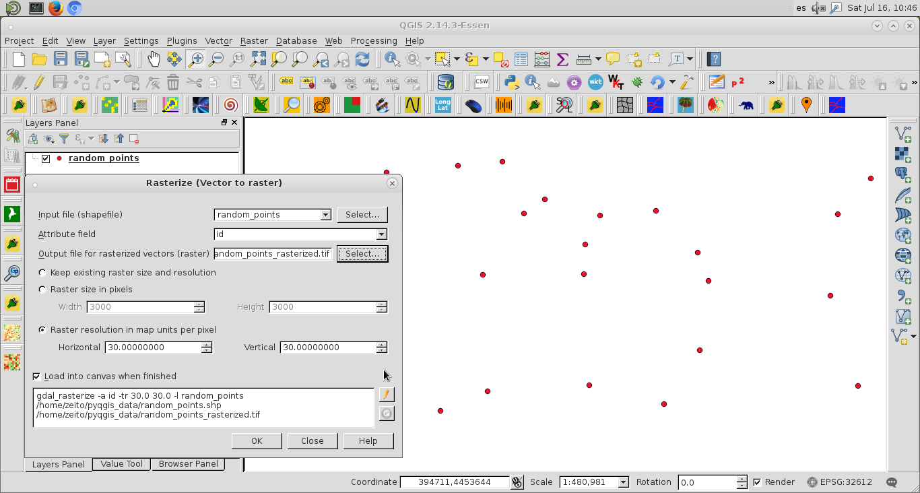The height and width of the screenshot is (493, 920).
Task: Click the DB Manager database icon
Action: tap(445, 82)
